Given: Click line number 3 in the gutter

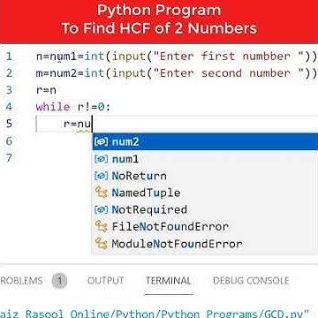Looking at the screenshot, I should (9, 90).
